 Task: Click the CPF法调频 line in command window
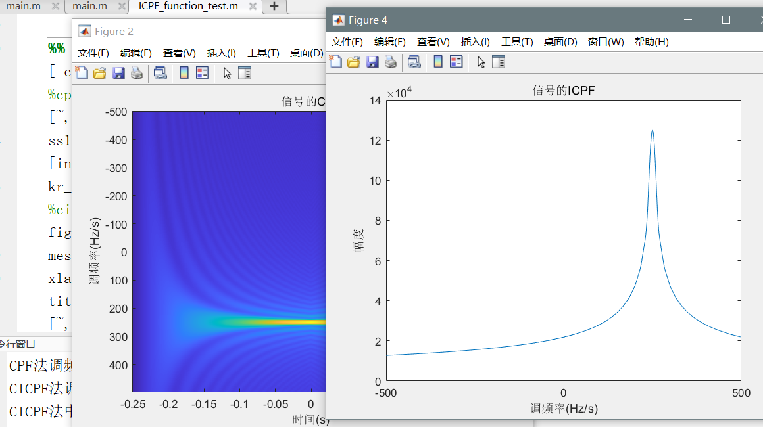click(40, 366)
